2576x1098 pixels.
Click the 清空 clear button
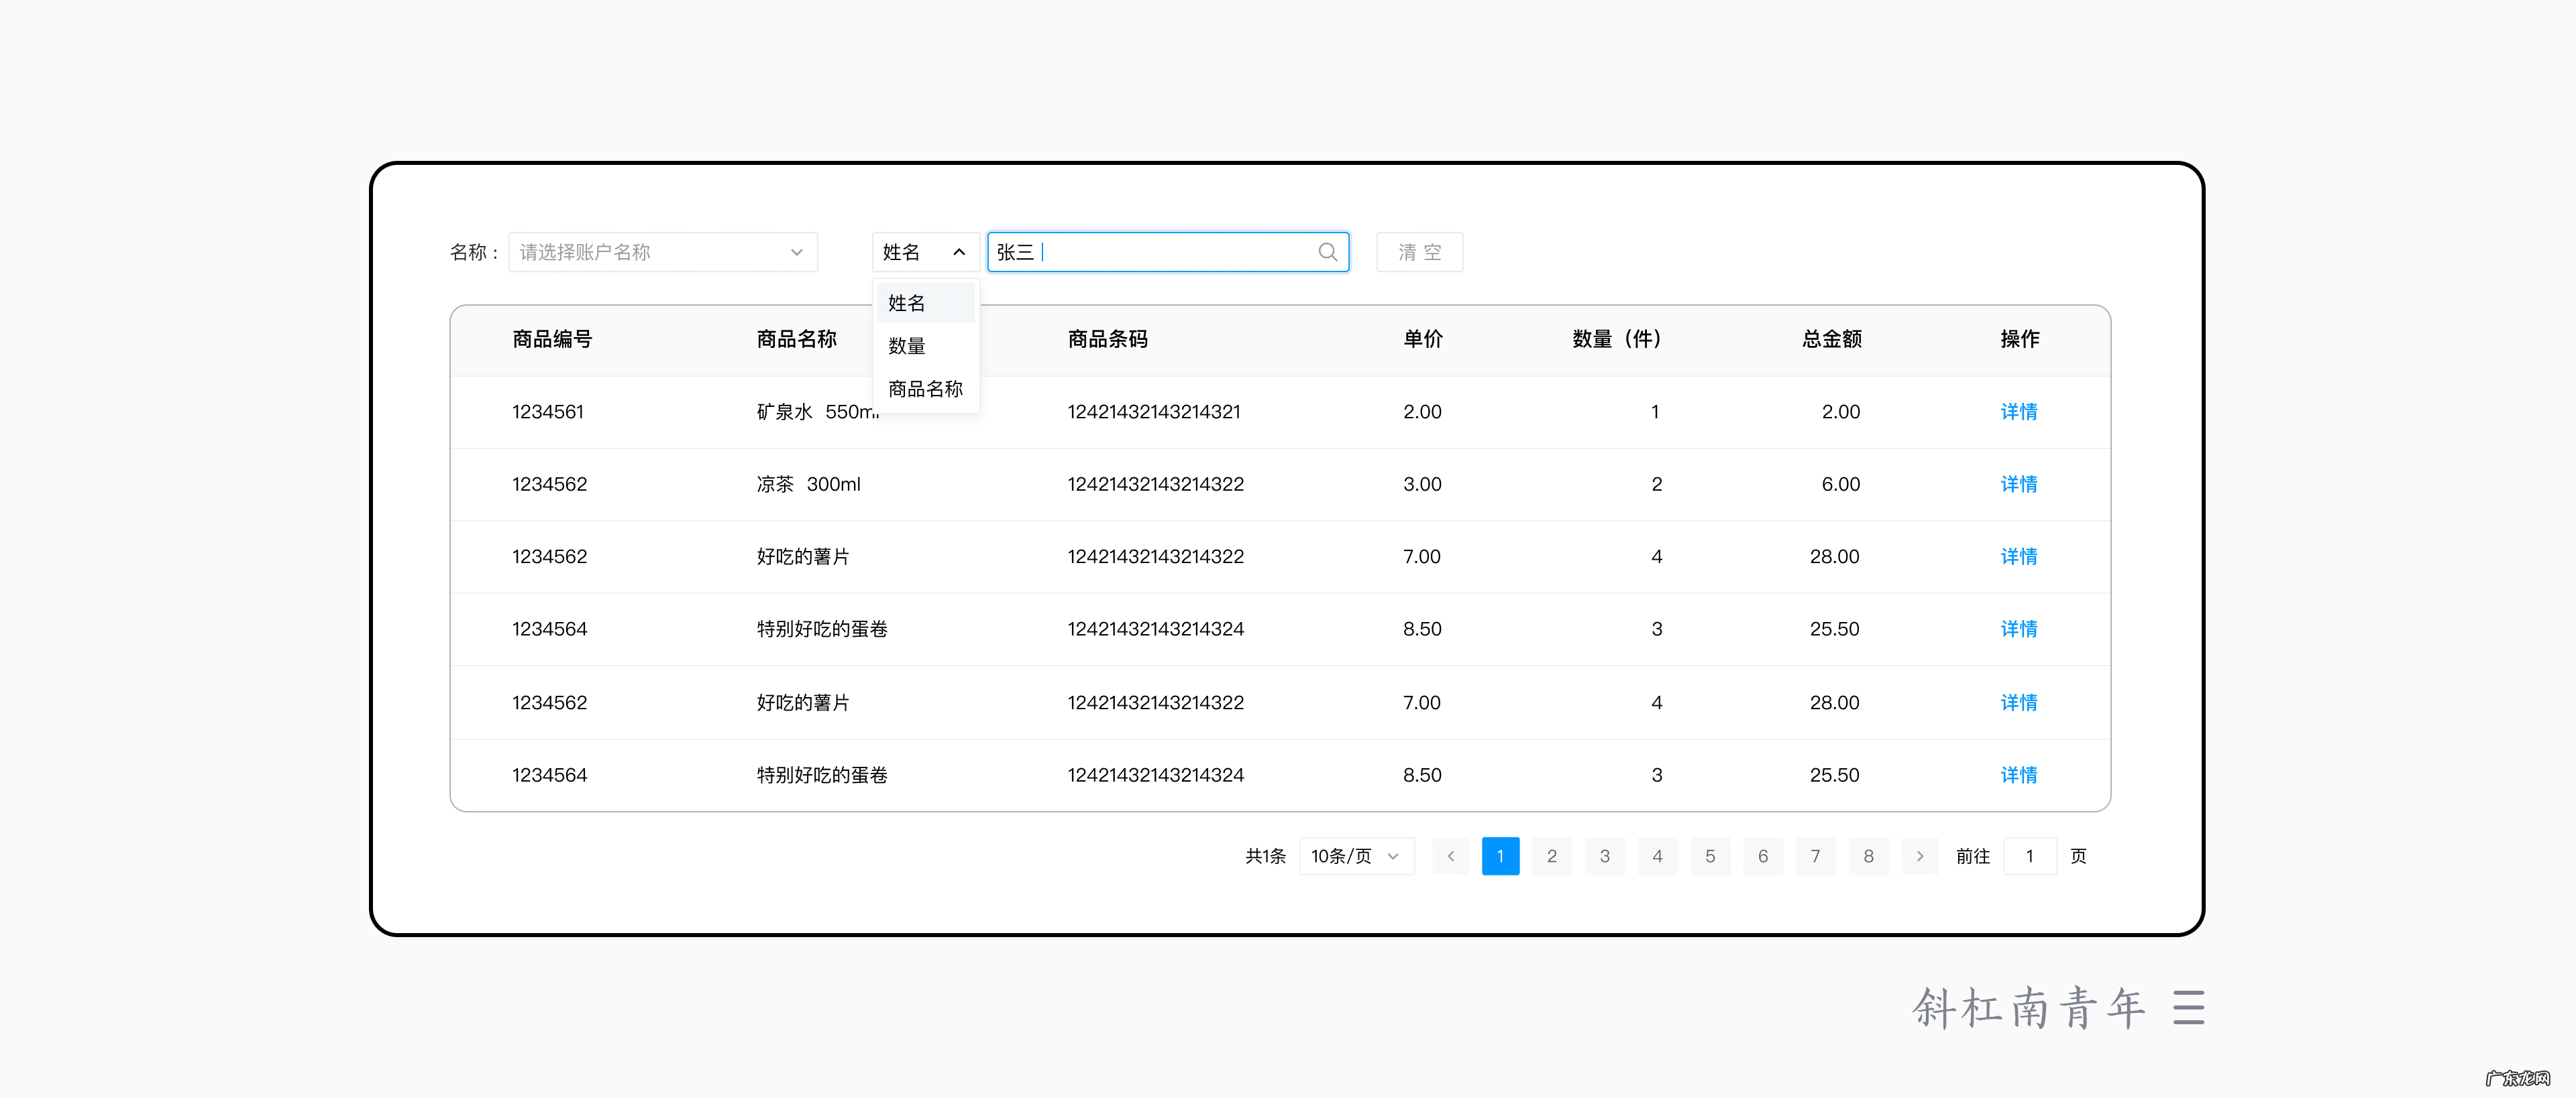(1420, 252)
